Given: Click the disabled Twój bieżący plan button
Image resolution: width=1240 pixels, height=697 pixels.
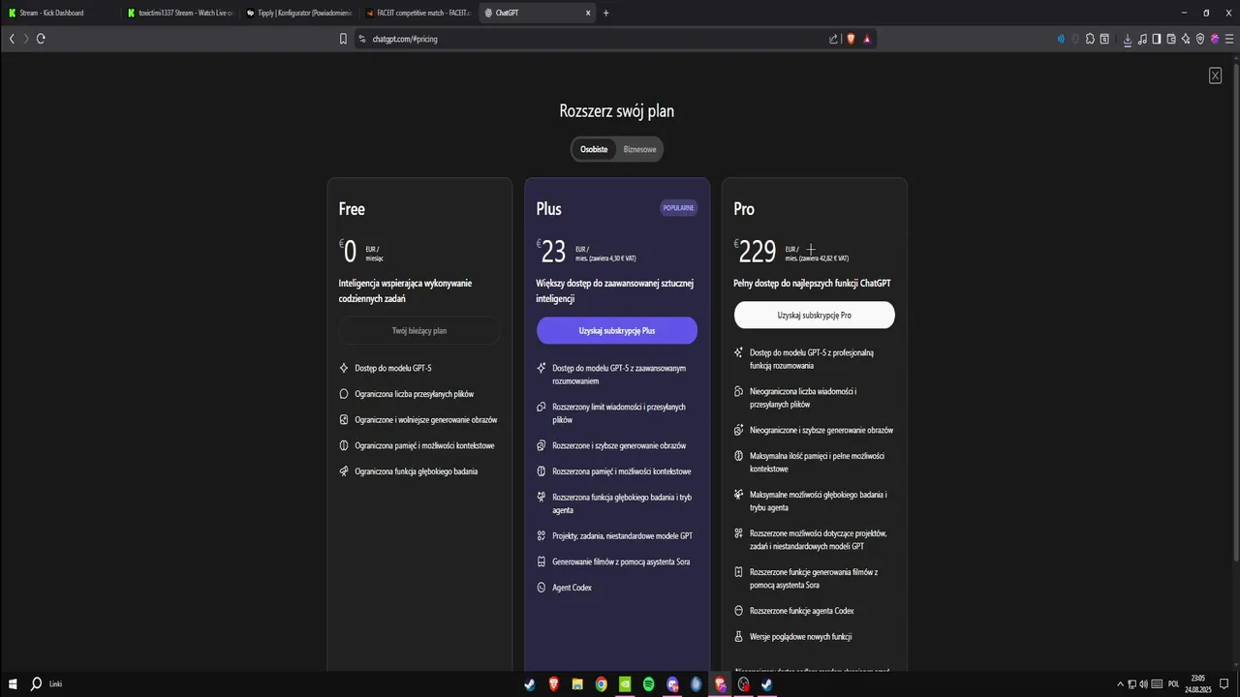Looking at the screenshot, I should (x=419, y=330).
